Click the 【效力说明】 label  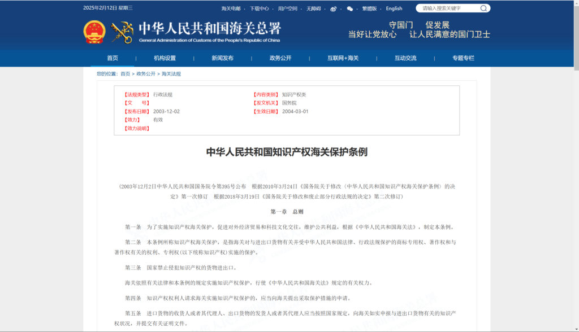[137, 128]
